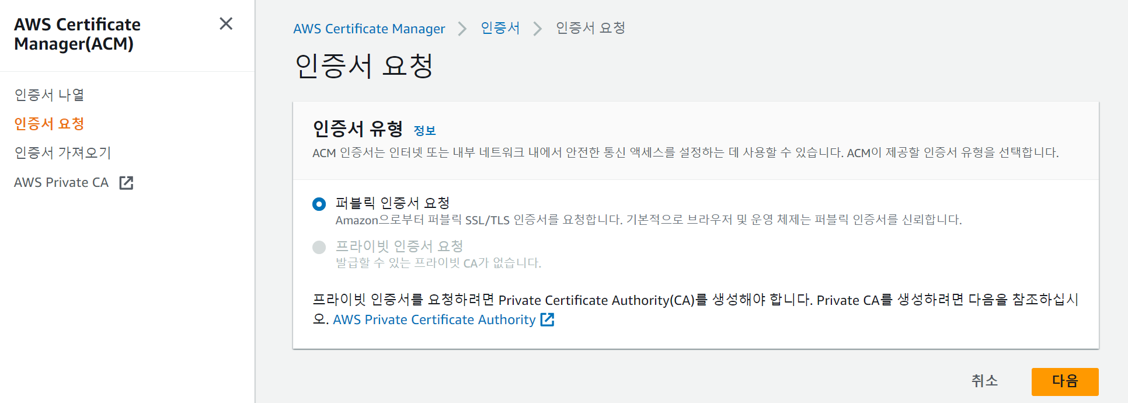Click the 프라이빗 인증서 요청 label
1128x403 pixels.
click(x=399, y=246)
